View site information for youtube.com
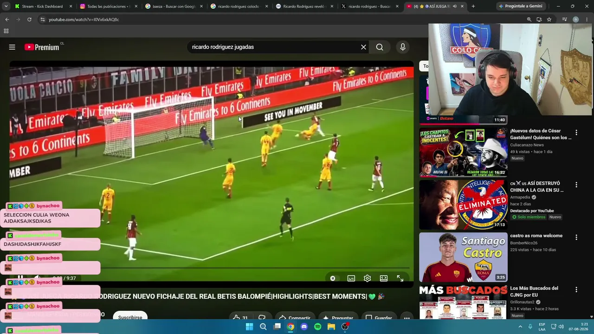Screen dimensions: 594x334 click(42, 19)
